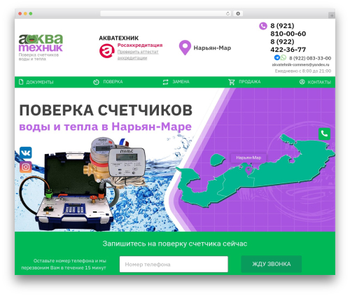
Task: Click the Росаккредитация link
Action: (140, 45)
